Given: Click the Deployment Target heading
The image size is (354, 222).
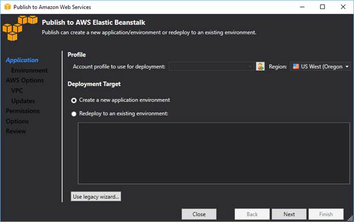Looking at the screenshot, I should (x=94, y=84).
